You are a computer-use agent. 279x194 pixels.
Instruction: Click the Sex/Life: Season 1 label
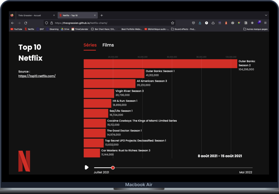(x=121, y=111)
